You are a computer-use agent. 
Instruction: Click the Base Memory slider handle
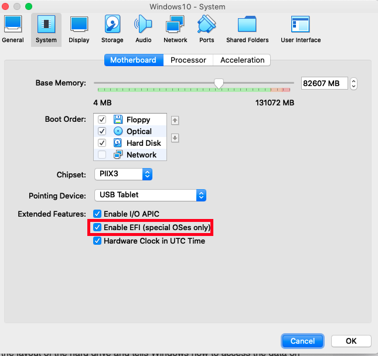tap(219, 84)
